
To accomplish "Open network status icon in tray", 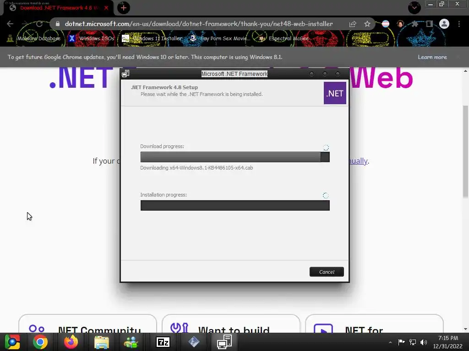I will (413, 342).
